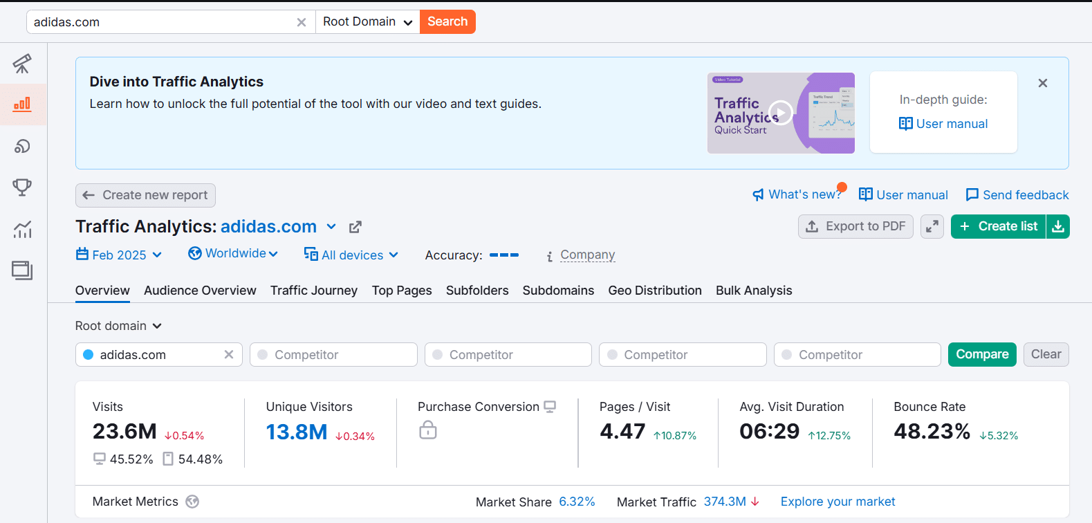This screenshot has width=1092, height=523.
Task: Click the third Competitor input field
Action: click(683, 354)
